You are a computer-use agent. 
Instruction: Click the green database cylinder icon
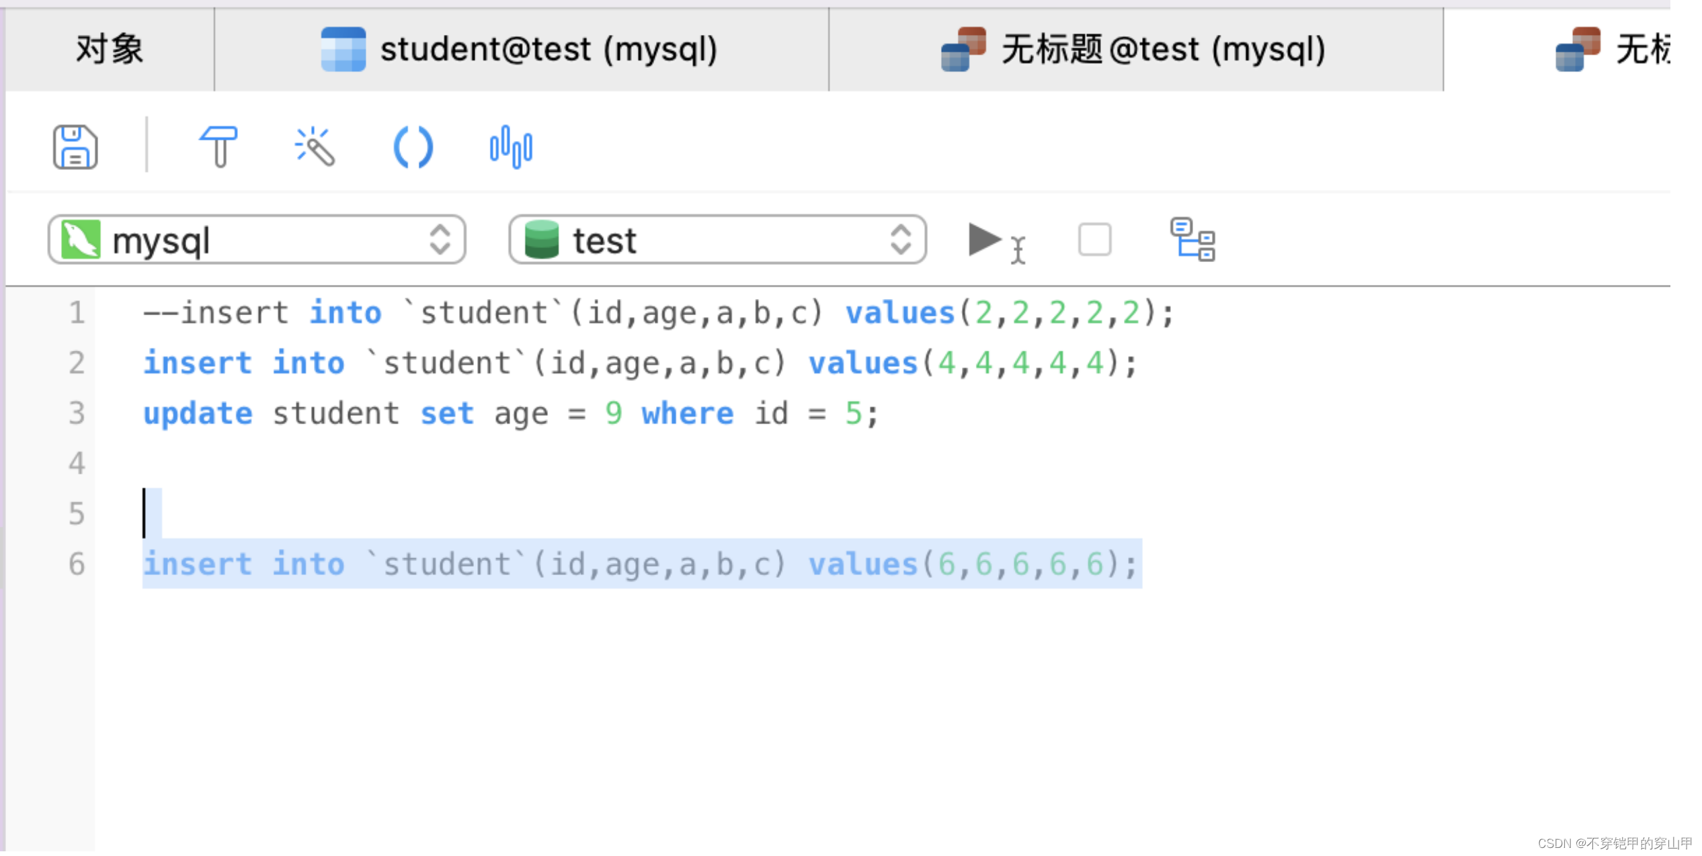coord(542,241)
